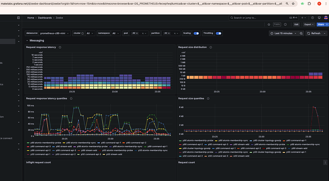Click the zoom out time range icon
This screenshot has height=181, width=329.
301,33
